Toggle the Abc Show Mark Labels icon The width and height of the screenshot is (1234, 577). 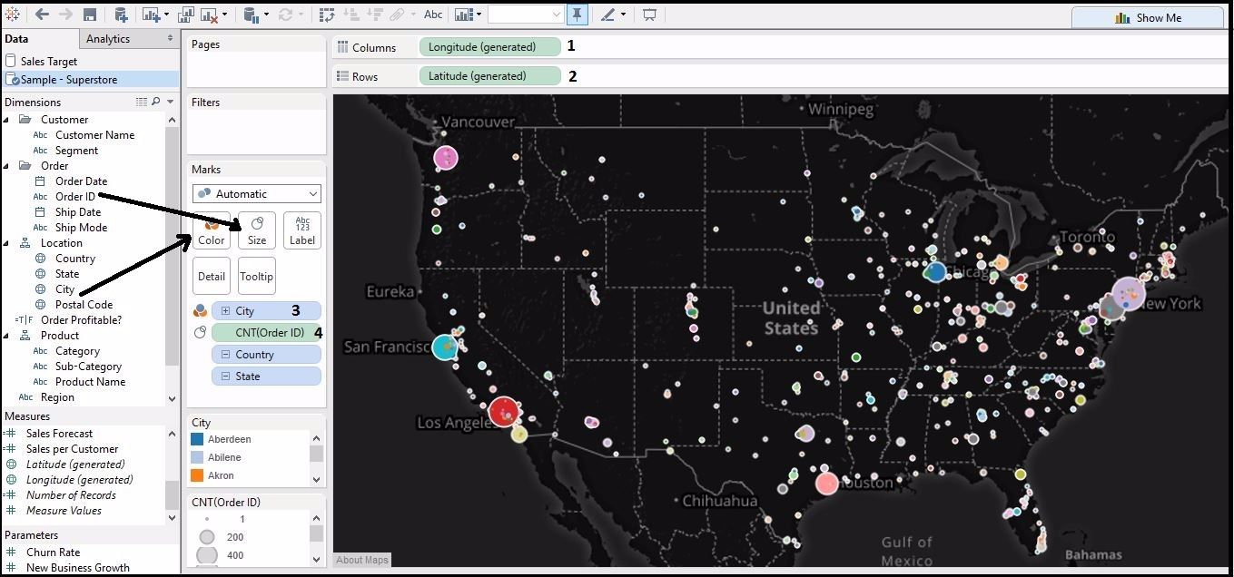[433, 15]
